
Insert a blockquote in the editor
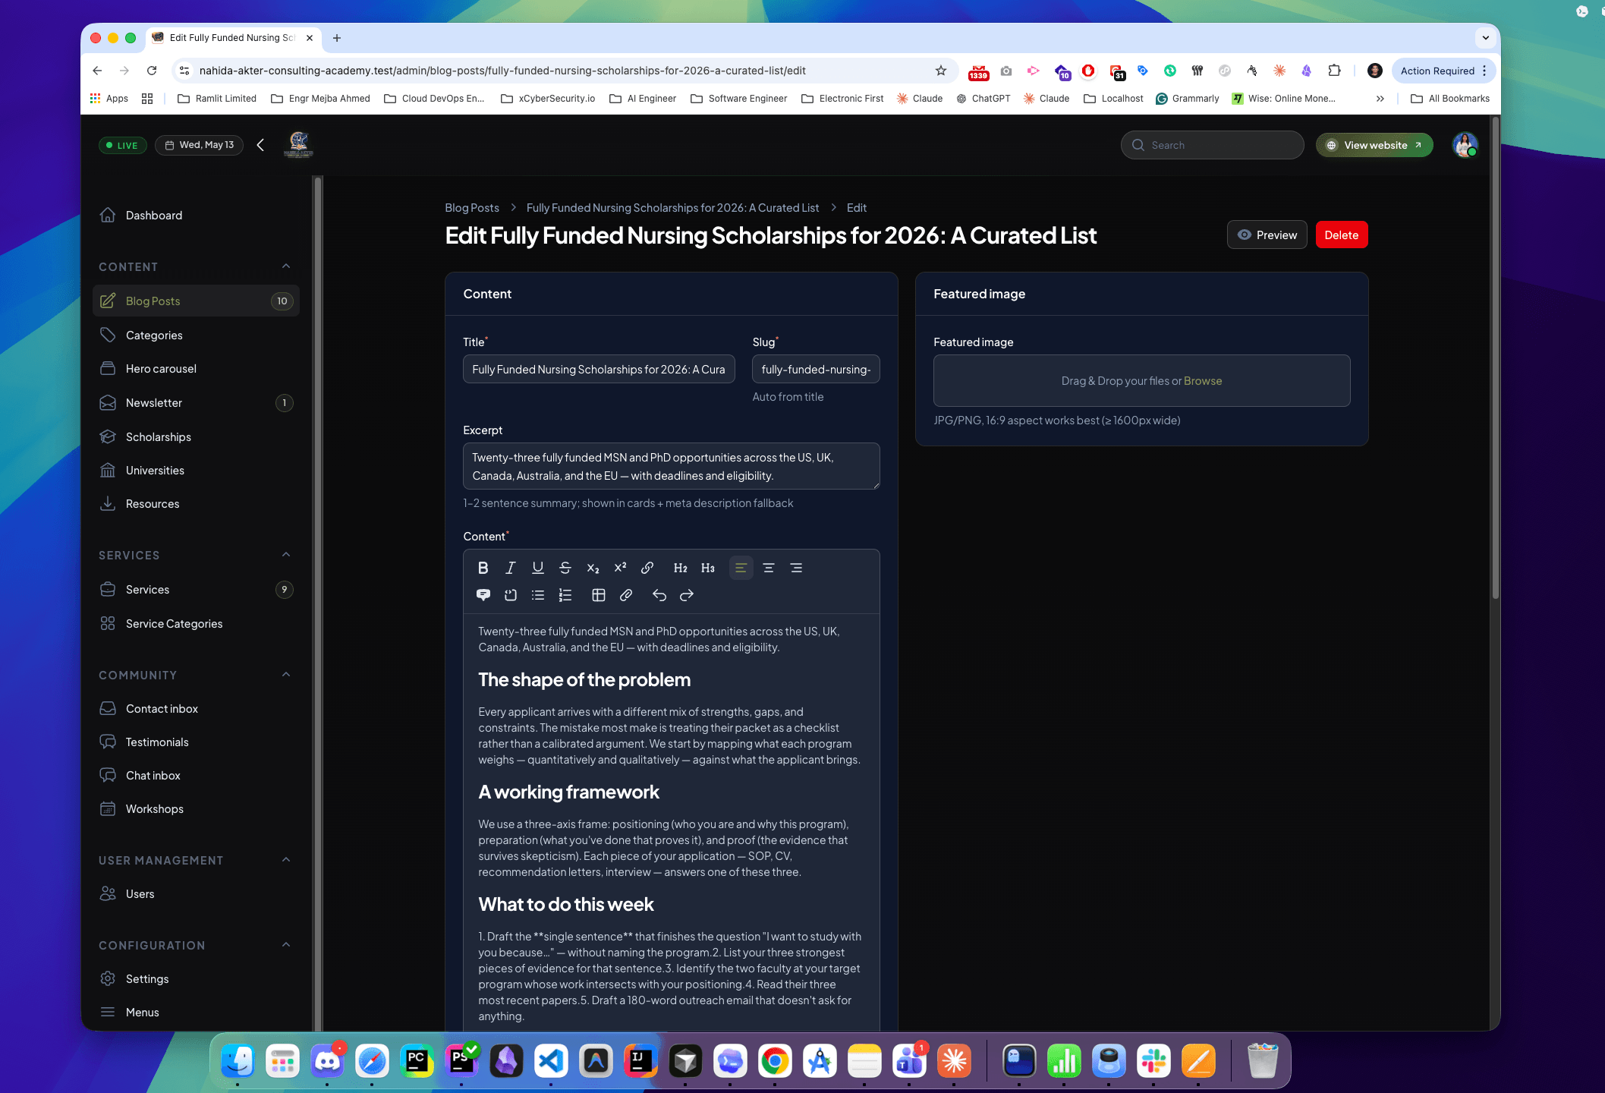pyautogui.click(x=483, y=595)
